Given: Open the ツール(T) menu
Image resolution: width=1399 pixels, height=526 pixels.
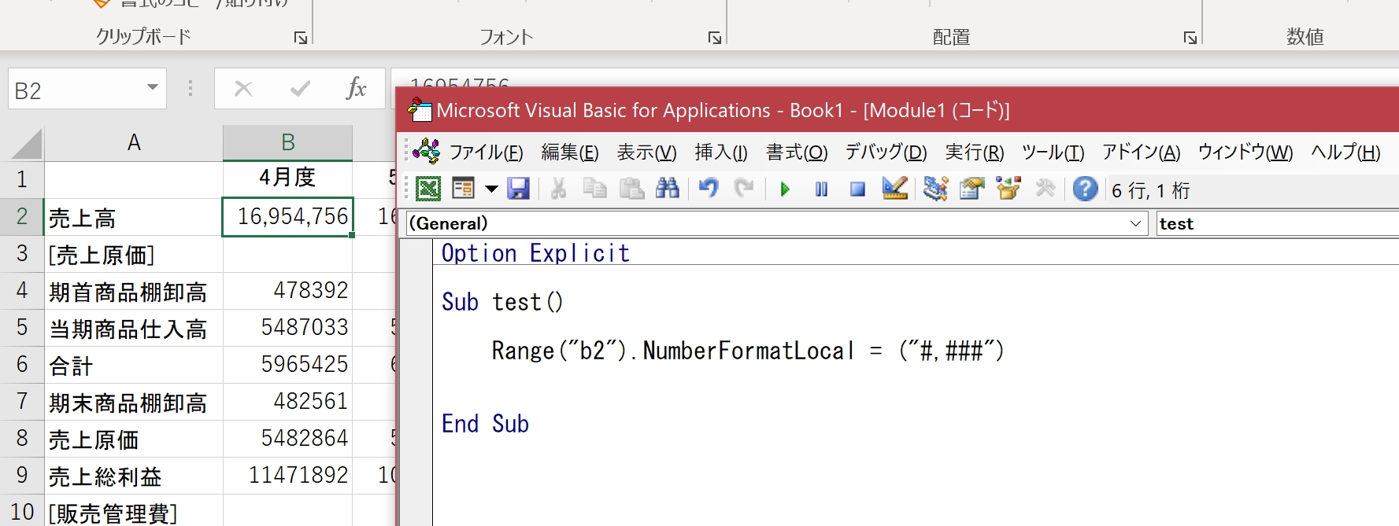Looking at the screenshot, I should pyautogui.click(x=1053, y=152).
